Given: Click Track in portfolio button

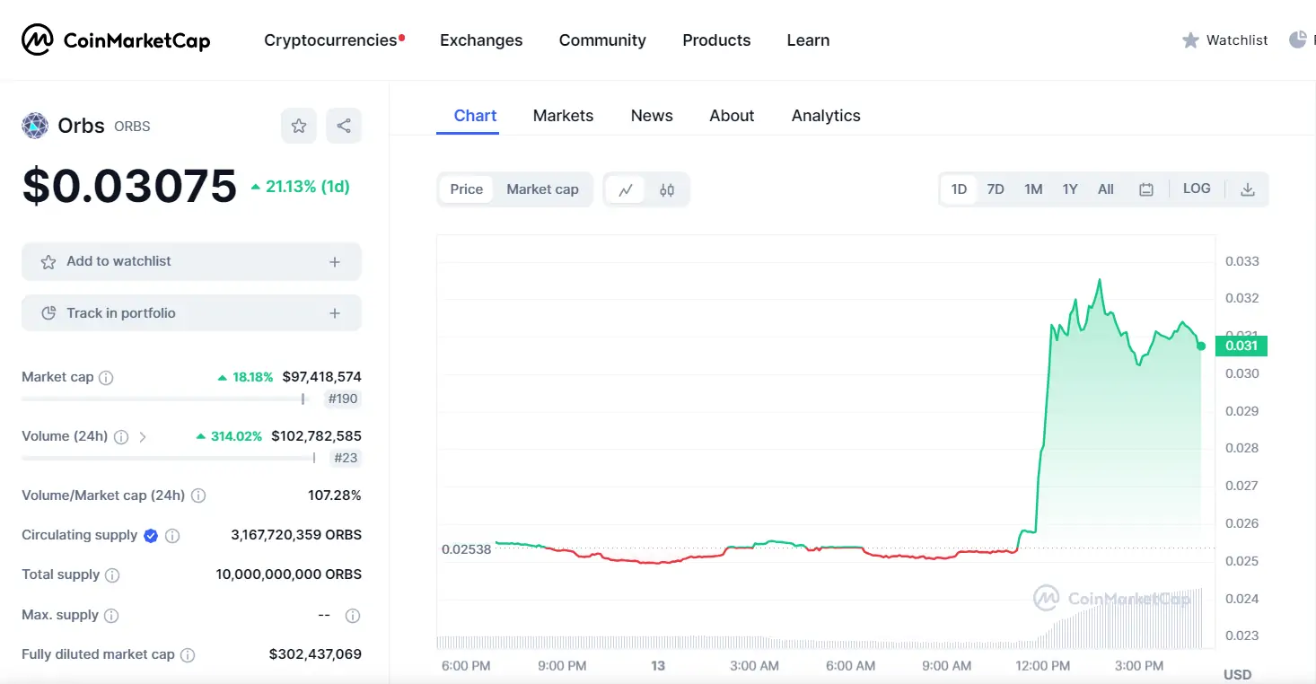Looking at the screenshot, I should pyautogui.click(x=191, y=313).
